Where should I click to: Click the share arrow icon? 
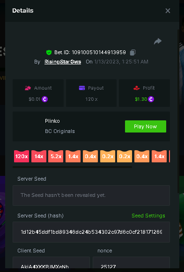coord(158,41)
